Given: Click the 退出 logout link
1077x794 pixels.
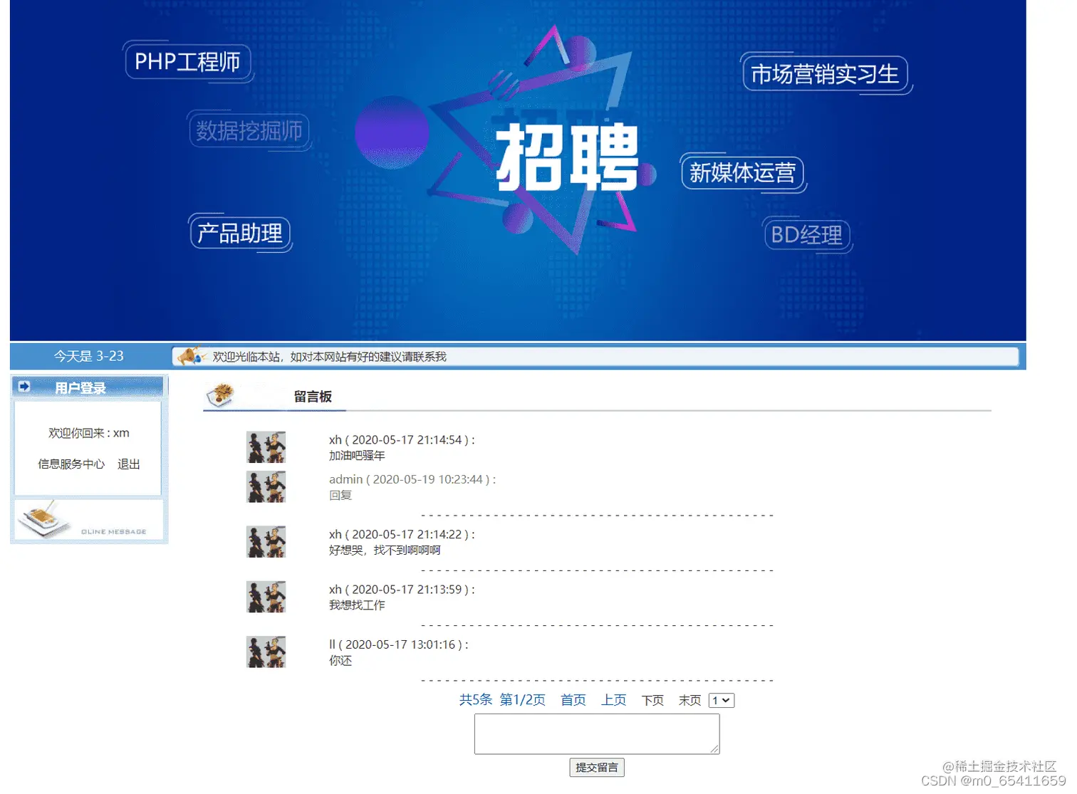Looking at the screenshot, I should point(129,464).
